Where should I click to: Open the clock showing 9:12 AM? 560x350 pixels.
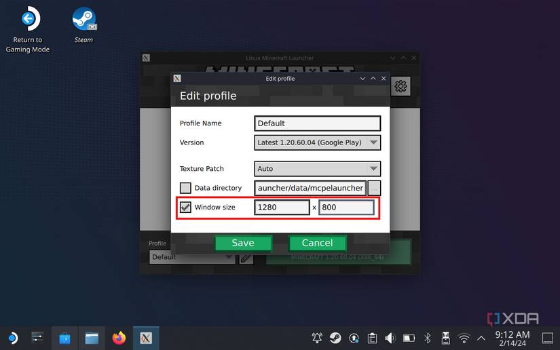point(512,338)
